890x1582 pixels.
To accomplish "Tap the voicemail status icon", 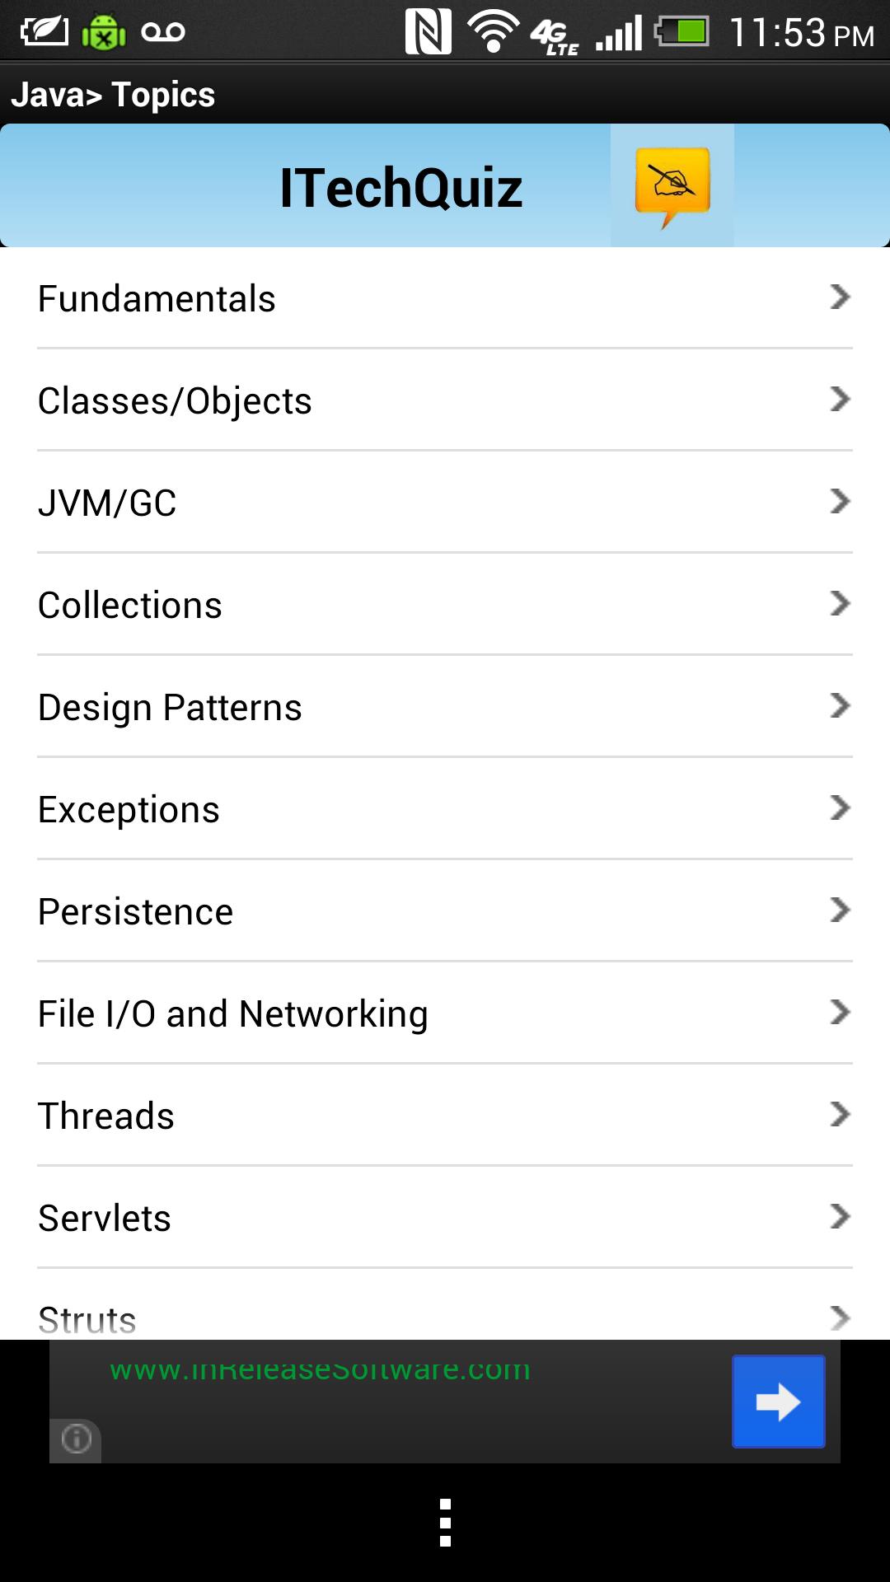I will pyautogui.click(x=163, y=32).
